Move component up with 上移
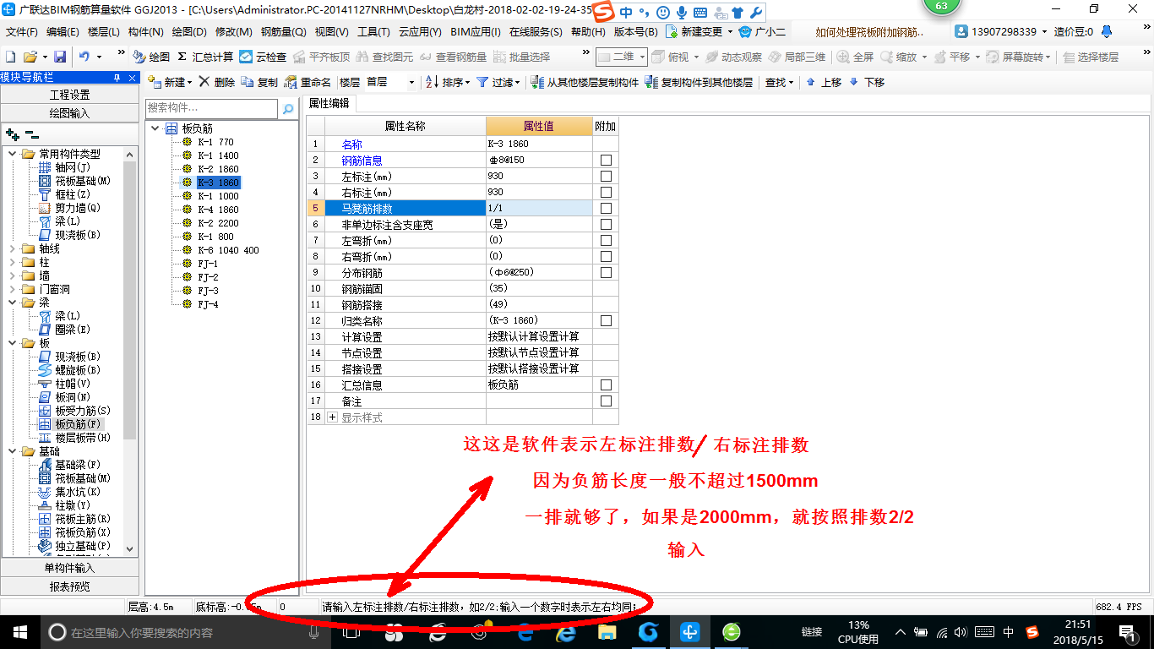1154x649 pixels. (x=824, y=83)
